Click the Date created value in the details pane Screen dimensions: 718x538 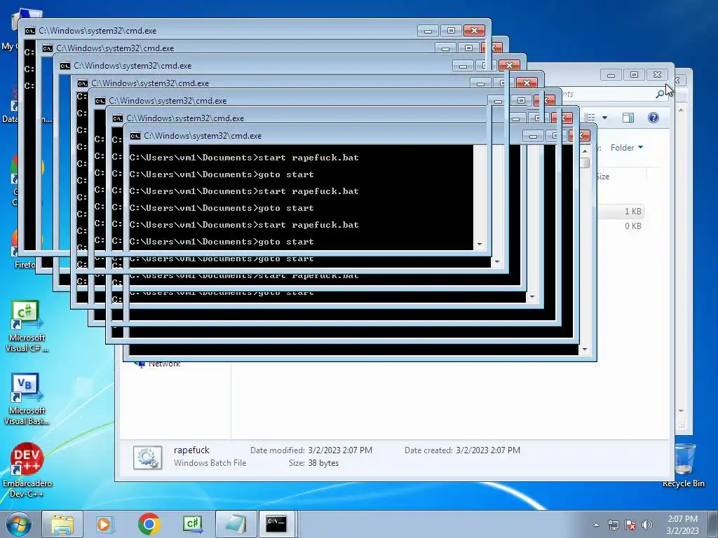click(488, 450)
